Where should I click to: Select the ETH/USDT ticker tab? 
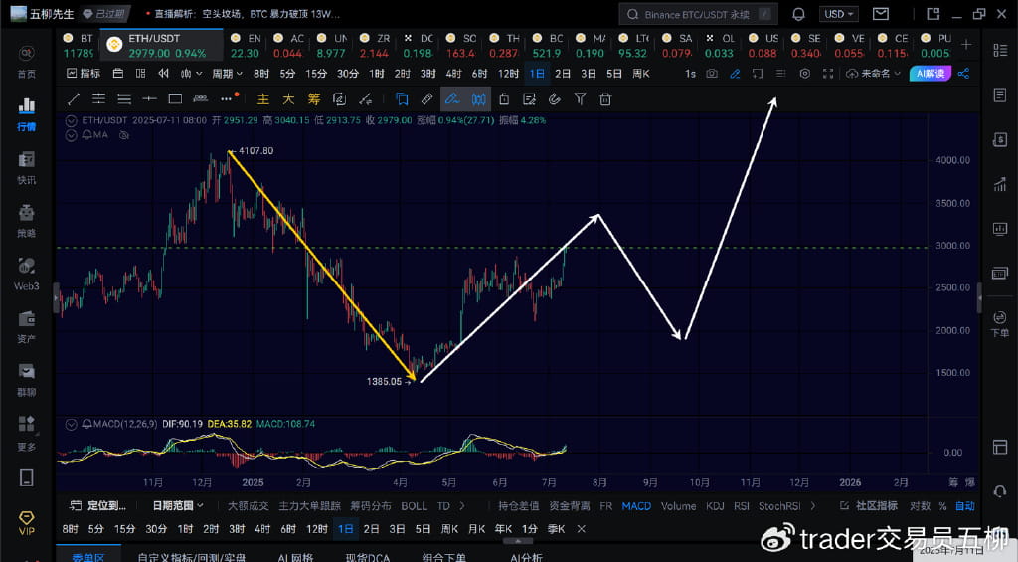161,46
